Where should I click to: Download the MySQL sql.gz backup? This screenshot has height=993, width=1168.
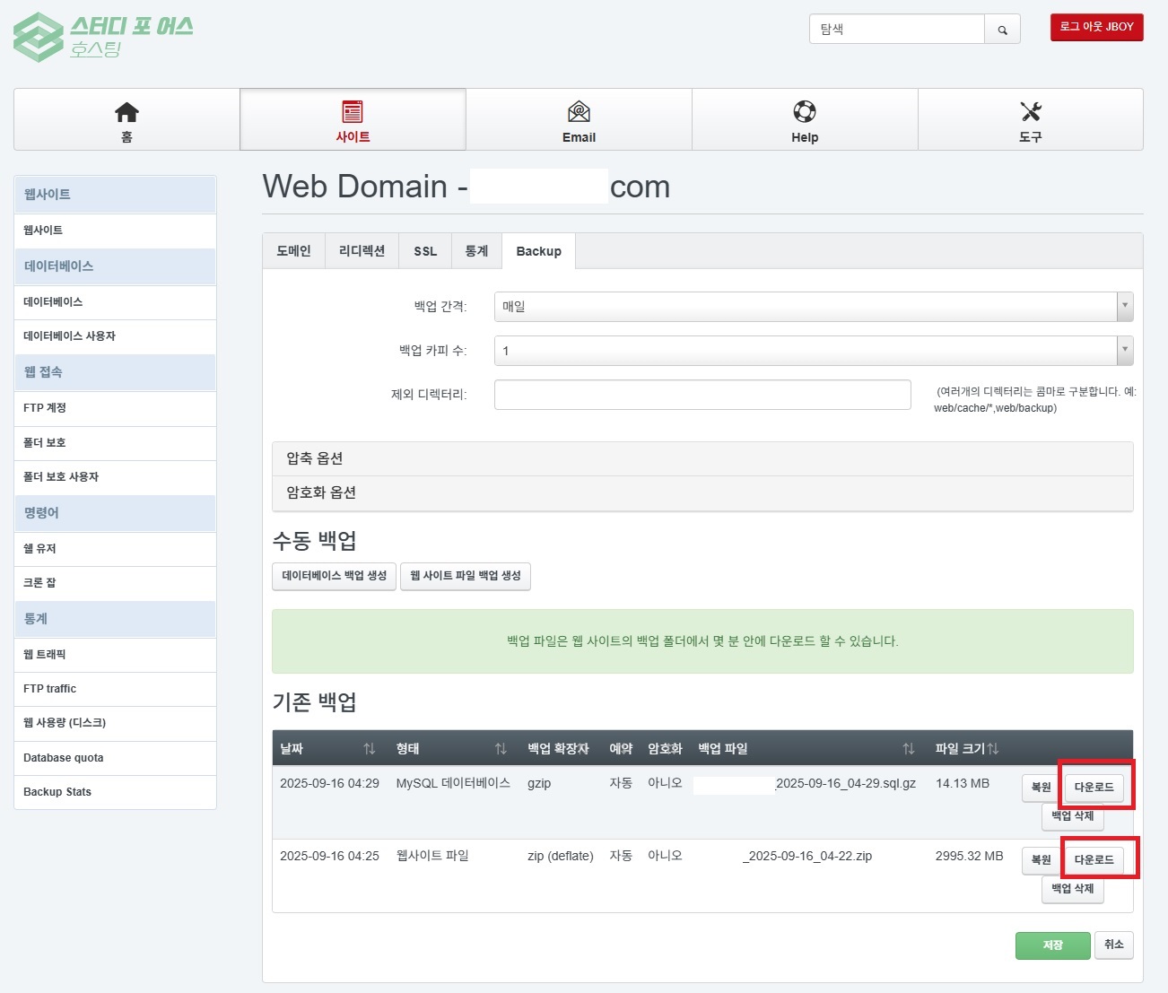(x=1094, y=788)
